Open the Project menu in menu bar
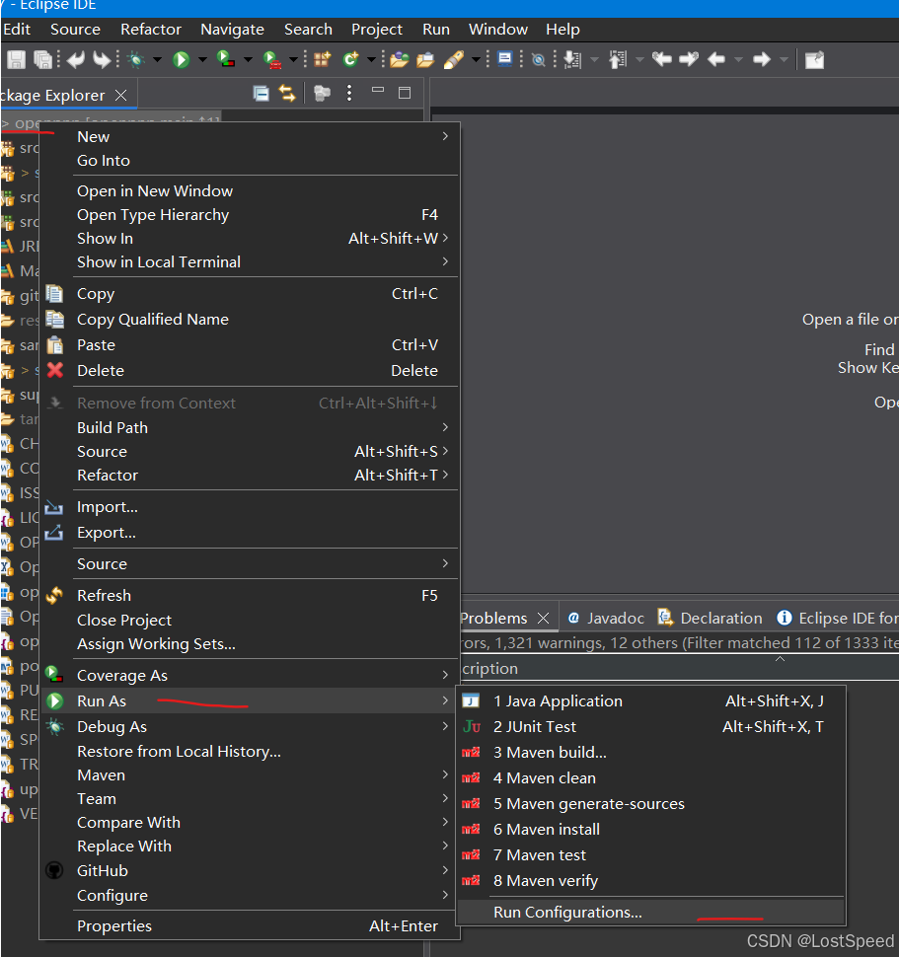The width and height of the screenshot is (899, 957). pos(377,30)
